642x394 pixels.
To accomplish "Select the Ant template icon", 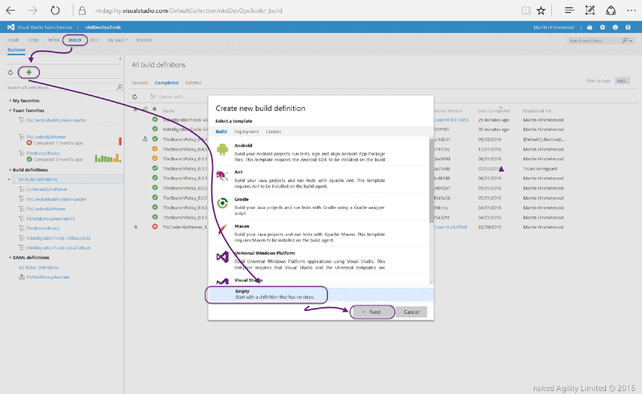I will (x=222, y=176).
